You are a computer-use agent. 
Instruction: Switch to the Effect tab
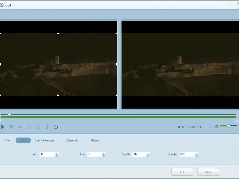pos(95,141)
